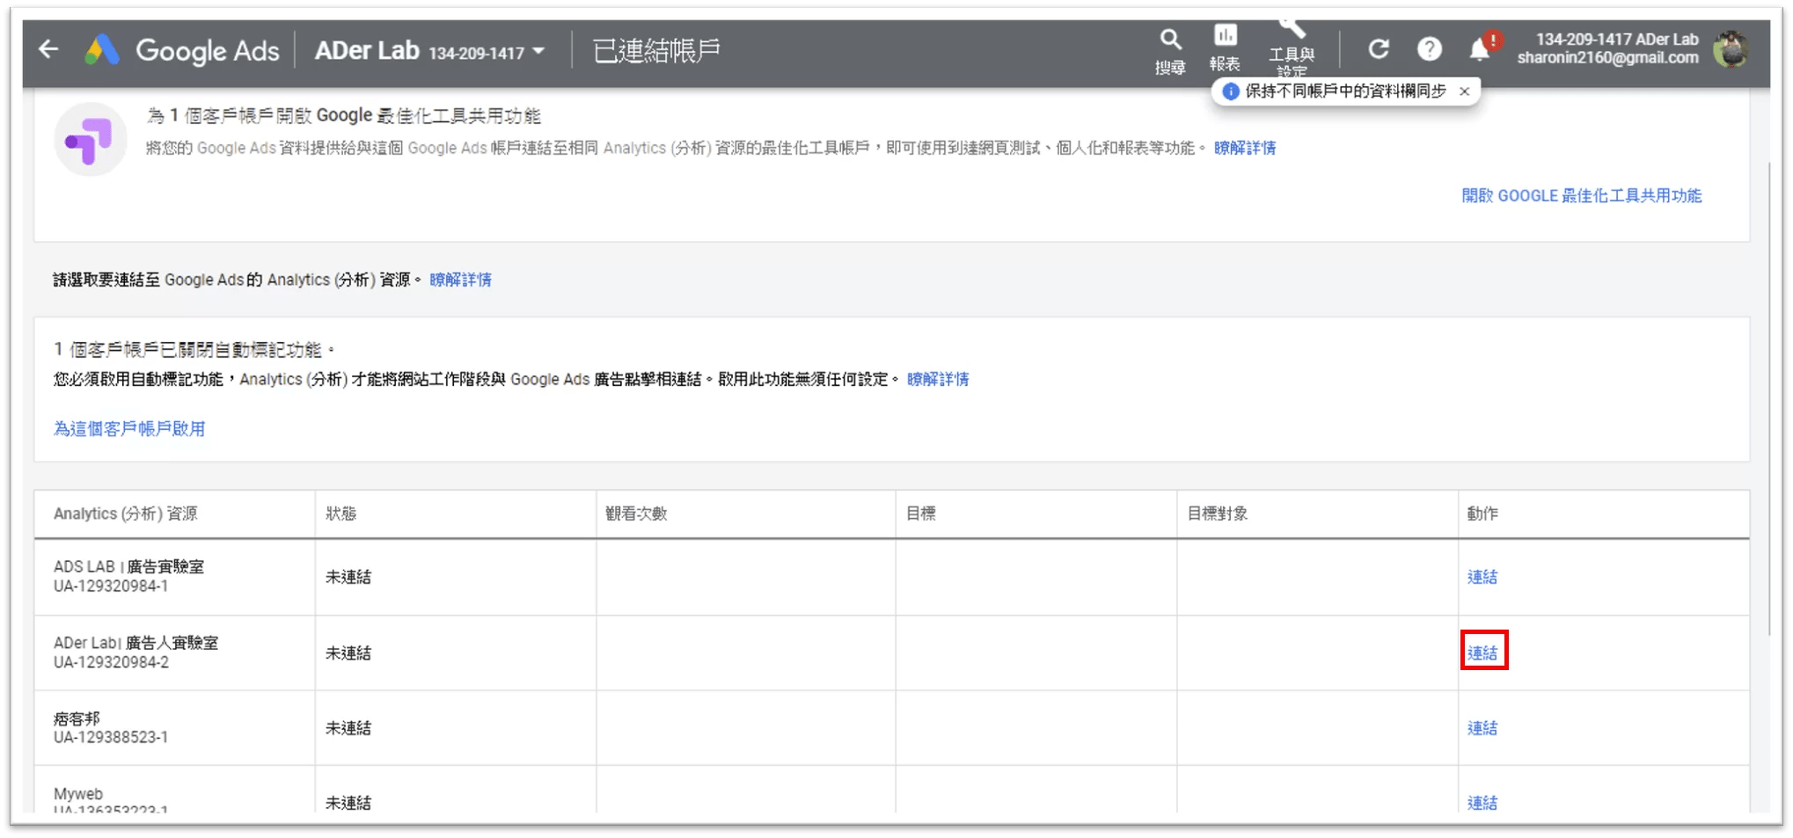
Task: Select the UA-129388523-1 property ID text
Action: (x=111, y=737)
